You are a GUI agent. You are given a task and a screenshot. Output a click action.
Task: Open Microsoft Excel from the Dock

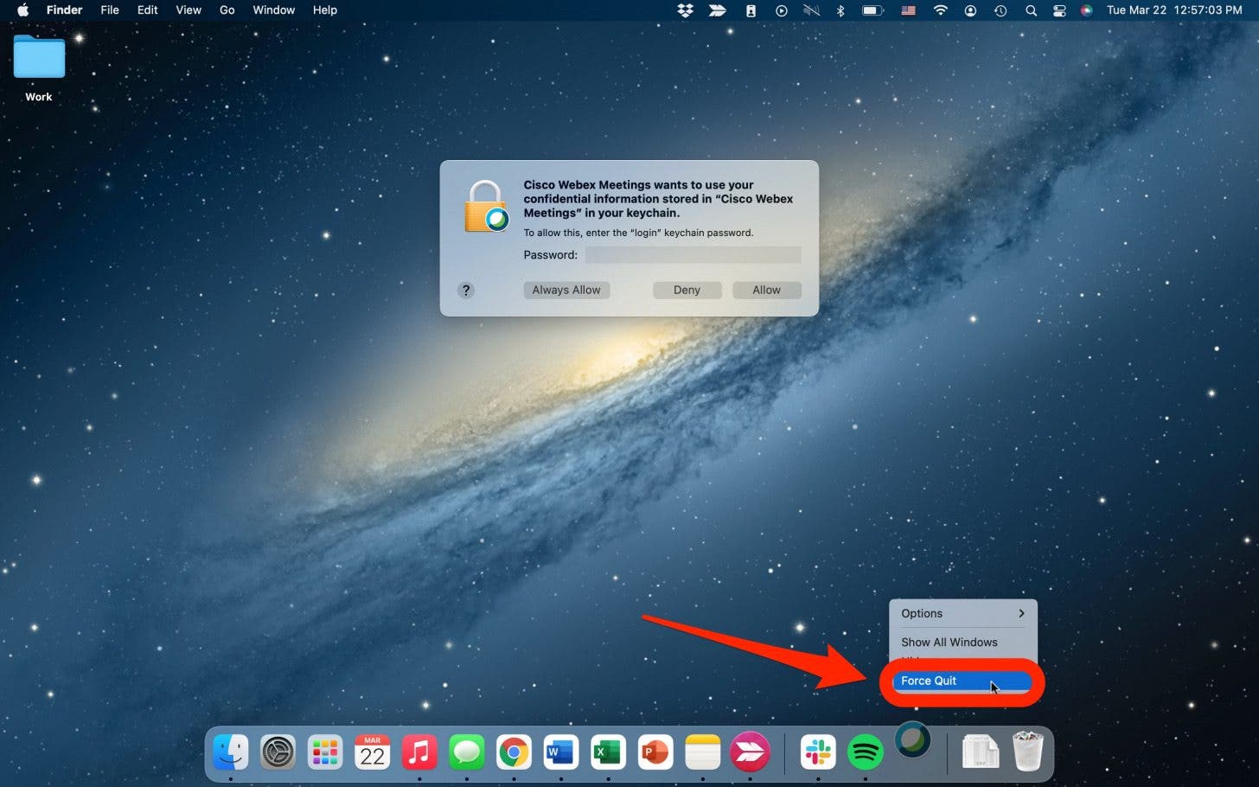click(x=608, y=752)
